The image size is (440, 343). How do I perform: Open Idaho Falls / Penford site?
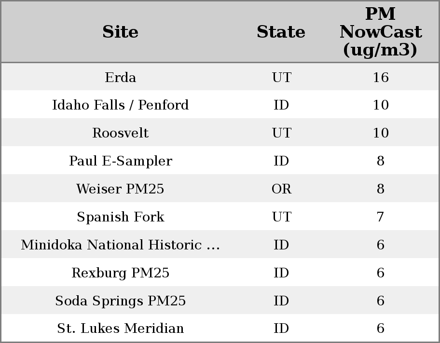[x=120, y=105]
